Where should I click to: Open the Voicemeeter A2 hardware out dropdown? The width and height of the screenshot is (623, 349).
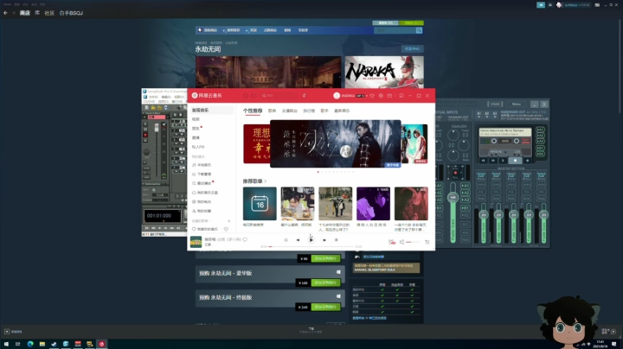click(486, 115)
